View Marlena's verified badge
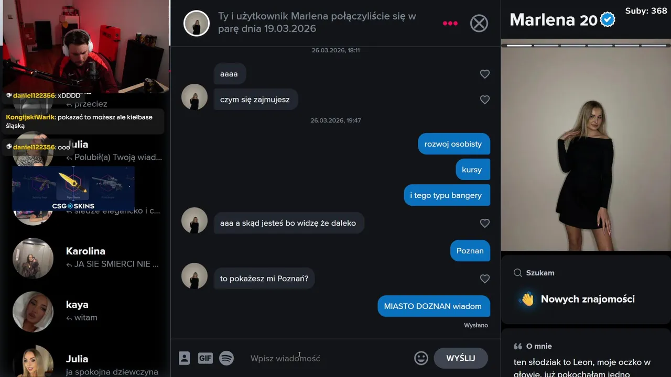 608,20
